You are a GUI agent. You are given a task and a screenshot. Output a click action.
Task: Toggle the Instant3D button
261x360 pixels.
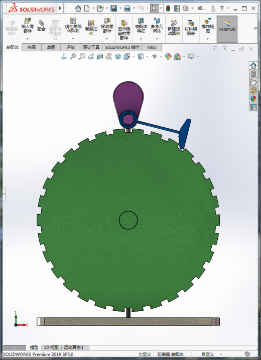coord(227,29)
